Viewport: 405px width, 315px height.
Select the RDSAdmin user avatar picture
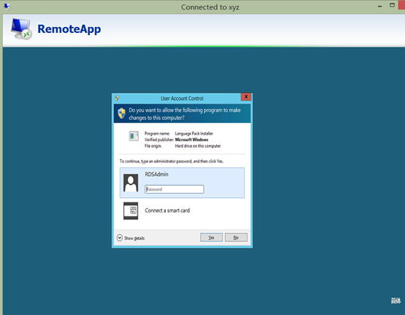[131, 183]
